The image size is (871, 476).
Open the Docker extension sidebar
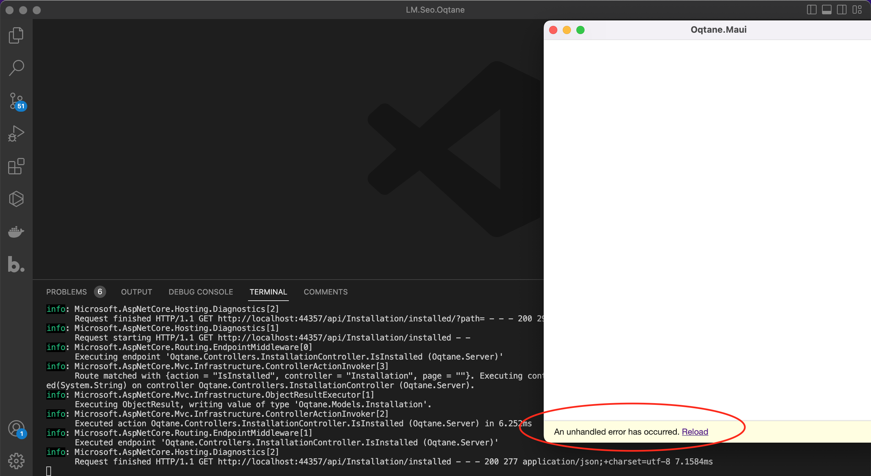(16, 232)
